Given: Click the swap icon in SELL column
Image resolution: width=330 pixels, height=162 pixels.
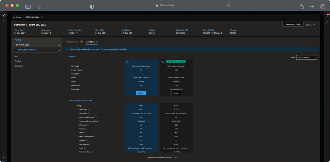Looking at the screenshot, I should [163, 62].
